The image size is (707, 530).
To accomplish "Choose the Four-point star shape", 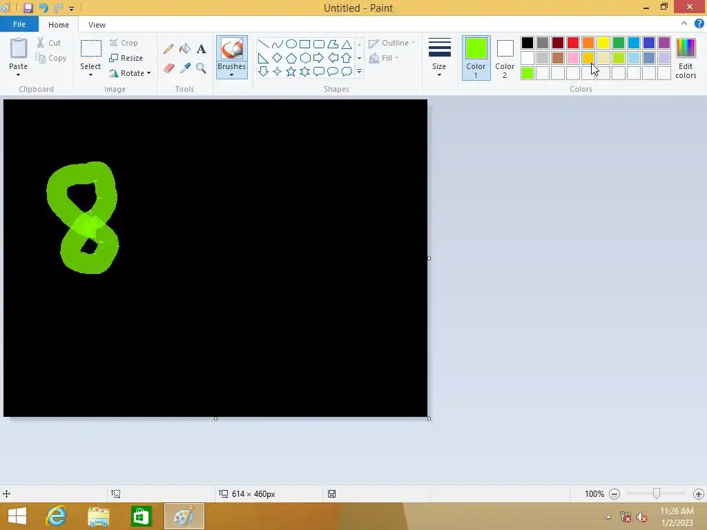I will click(278, 71).
